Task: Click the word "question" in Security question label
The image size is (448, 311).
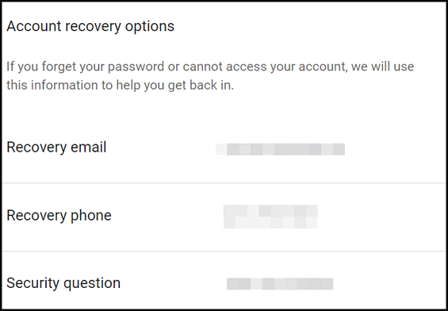Action: pyautogui.click(x=92, y=283)
